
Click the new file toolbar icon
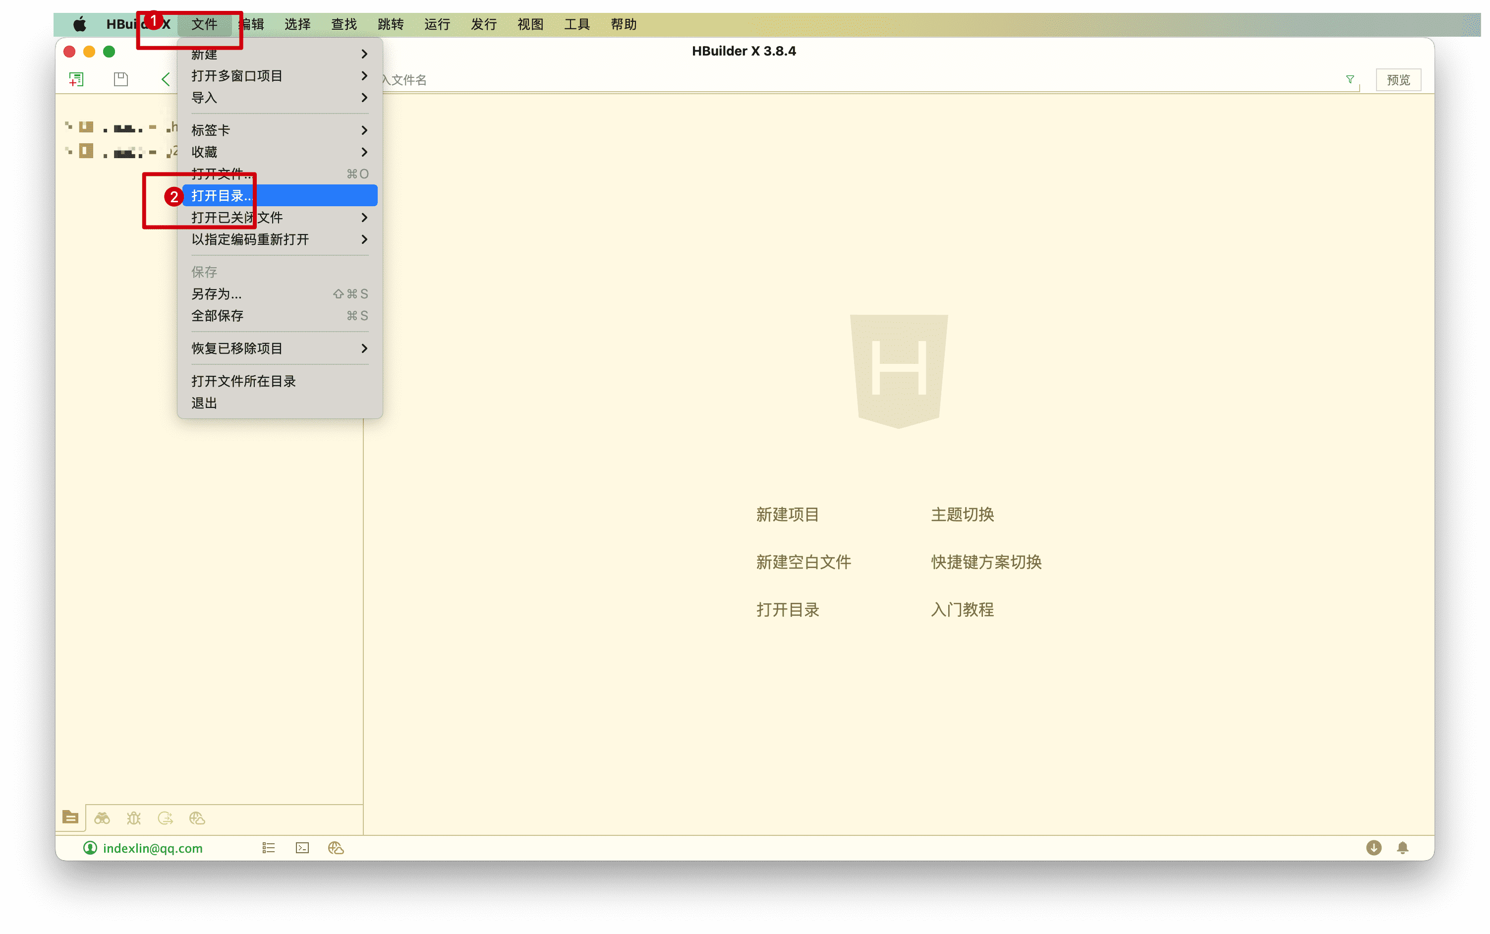tap(76, 79)
